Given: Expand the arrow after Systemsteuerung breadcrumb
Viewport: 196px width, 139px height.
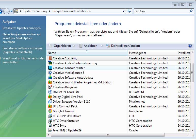Looking at the screenshot, I should pos(50,11).
